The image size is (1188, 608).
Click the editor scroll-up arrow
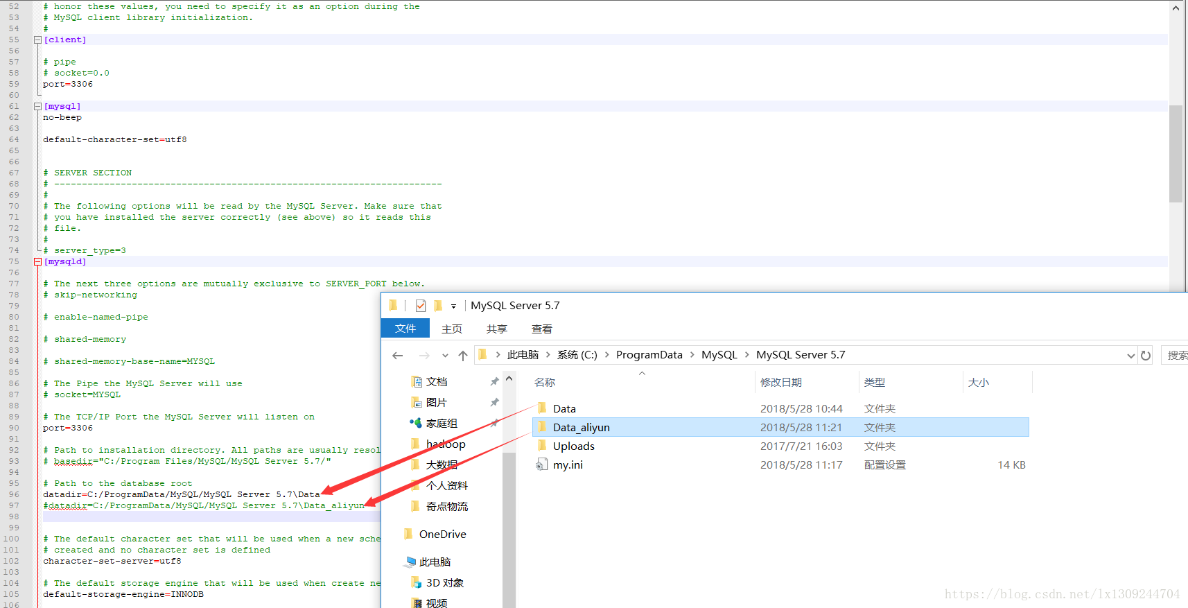[x=1176, y=8]
